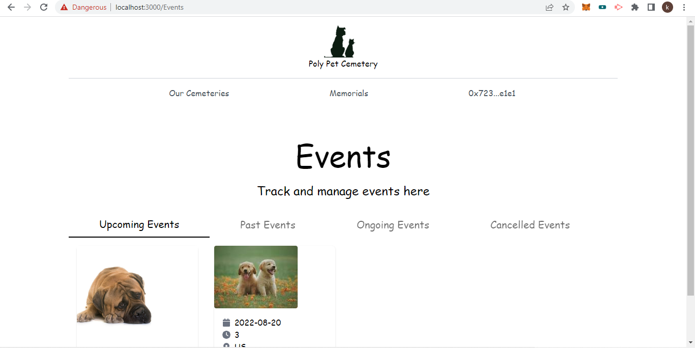
Task: Click the scrollbar down arrow
Action: coord(690,342)
